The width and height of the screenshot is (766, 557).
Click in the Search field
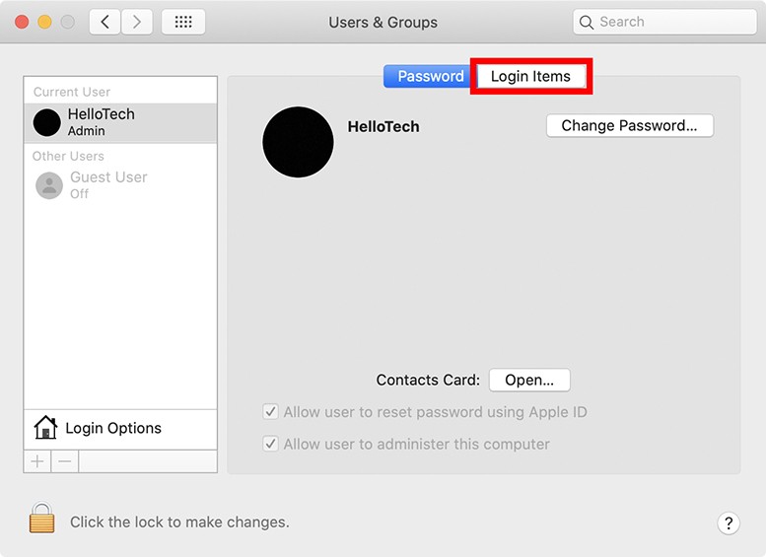(670, 22)
